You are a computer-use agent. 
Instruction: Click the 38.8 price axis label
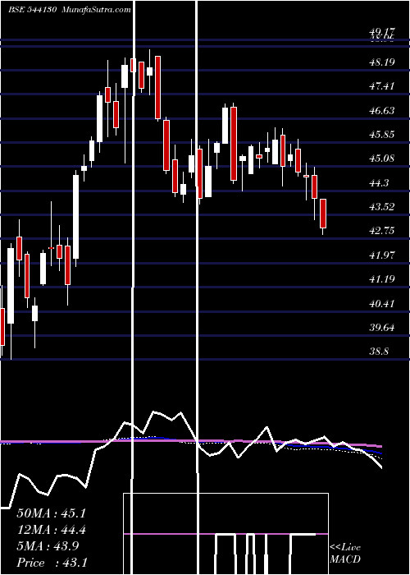379,352
